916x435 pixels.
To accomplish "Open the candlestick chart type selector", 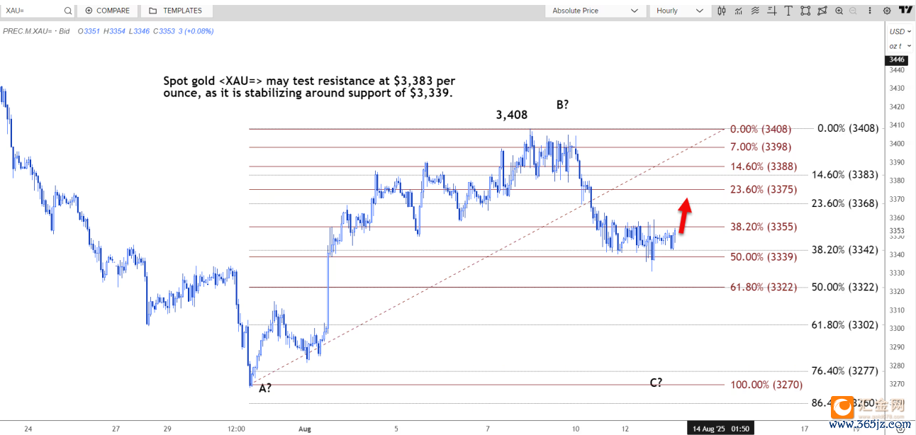I will pos(722,11).
